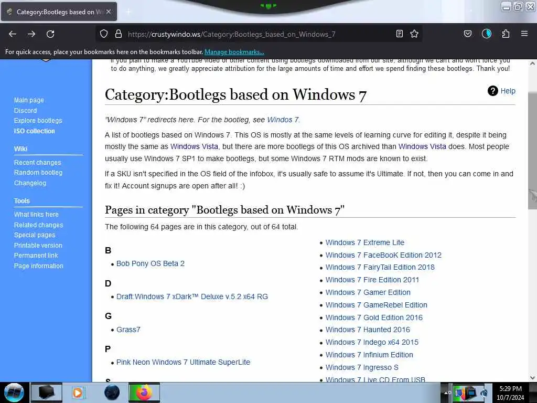Go to Main page in sidebar
The width and height of the screenshot is (537, 403).
[x=29, y=100]
